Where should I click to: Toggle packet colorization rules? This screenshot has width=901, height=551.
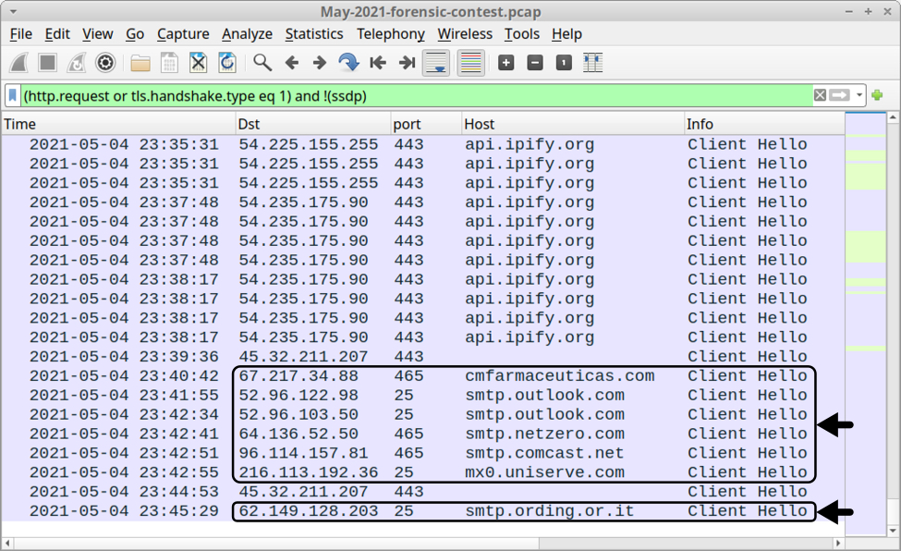pyautogui.click(x=470, y=63)
